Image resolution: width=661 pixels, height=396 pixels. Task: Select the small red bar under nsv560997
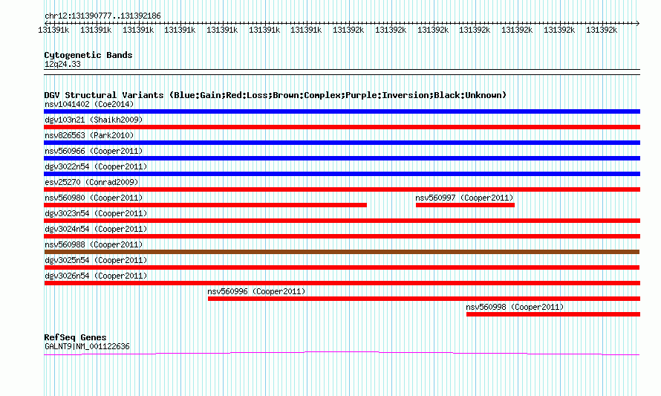pyautogui.click(x=465, y=205)
